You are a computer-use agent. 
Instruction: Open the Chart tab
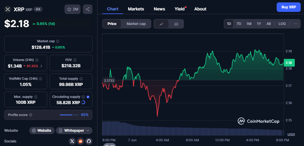113,9
